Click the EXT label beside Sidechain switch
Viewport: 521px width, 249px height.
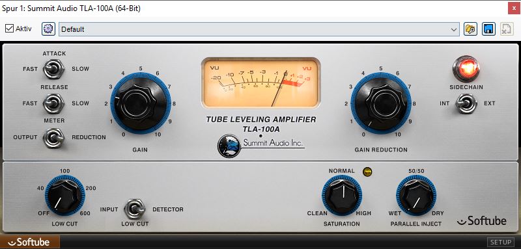coord(490,103)
